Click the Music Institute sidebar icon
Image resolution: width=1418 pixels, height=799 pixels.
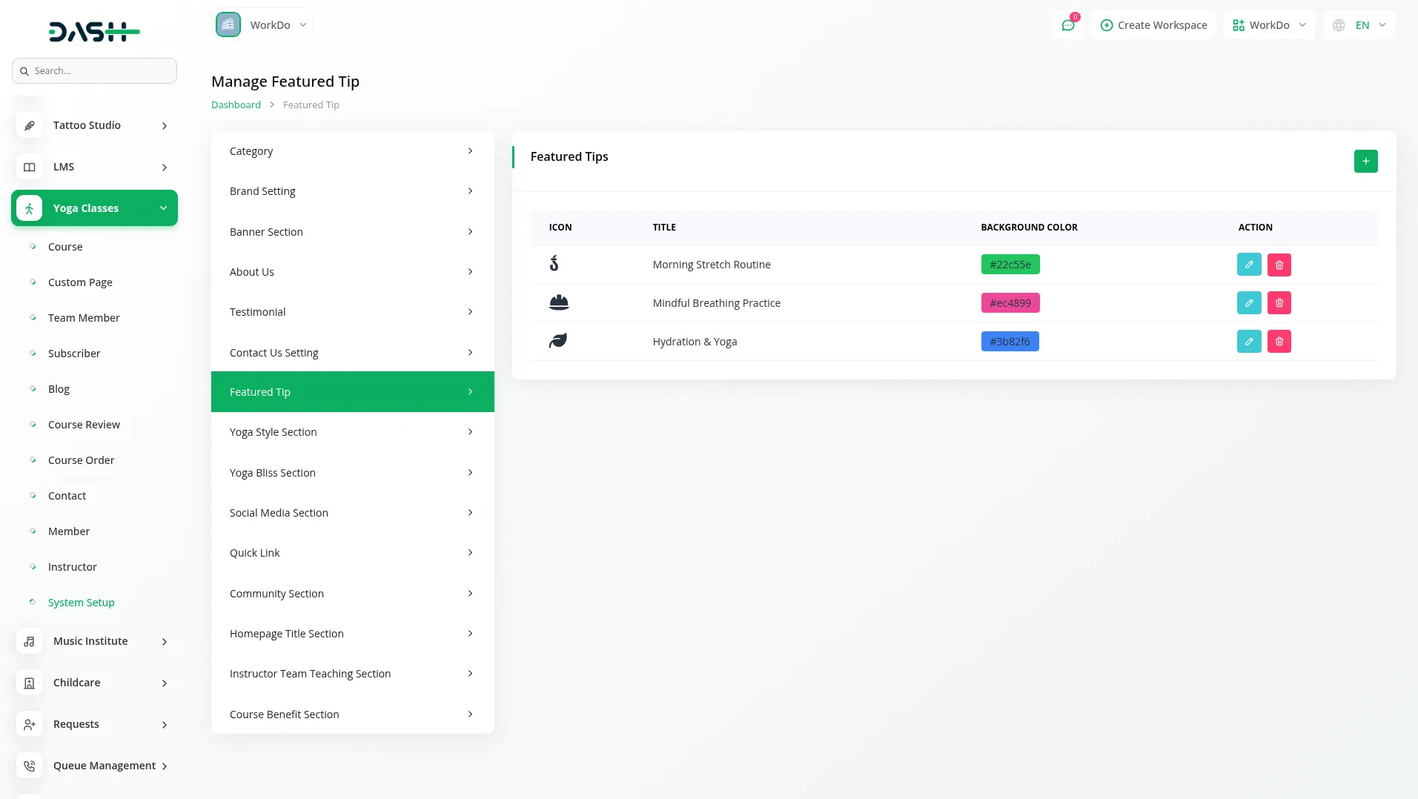click(29, 641)
